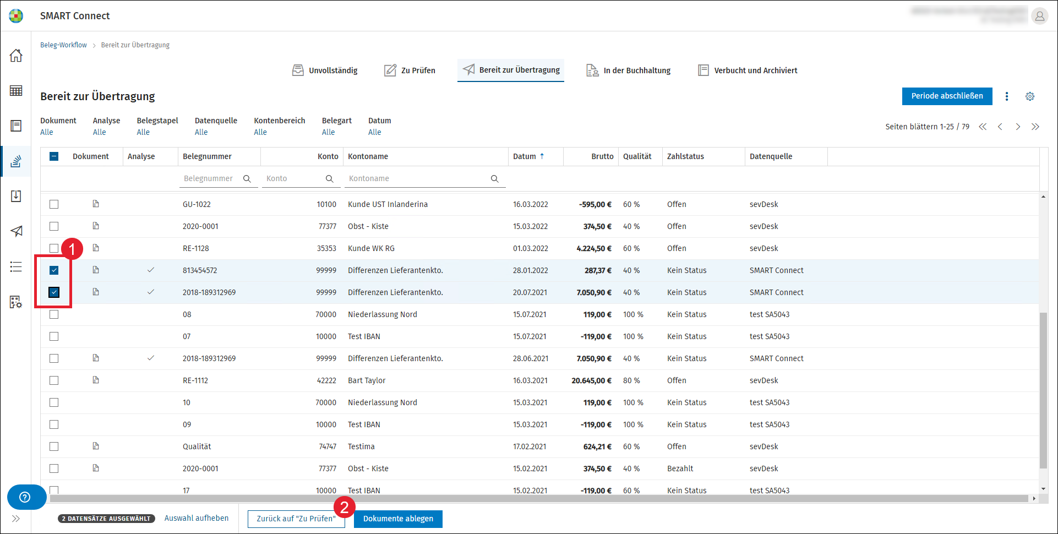
Task: Sort by Brutto column header
Action: tap(591, 156)
